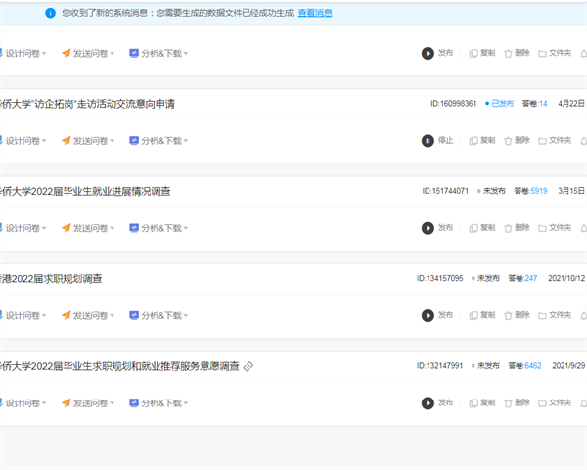Copy survey ID 160998361 via 复制

pyautogui.click(x=482, y=141)
